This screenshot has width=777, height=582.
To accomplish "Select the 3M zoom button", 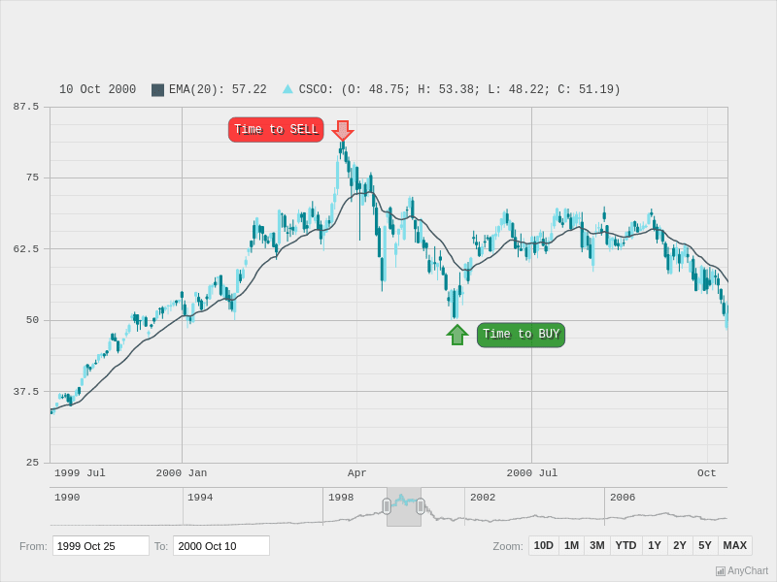I will coord(597,545).
